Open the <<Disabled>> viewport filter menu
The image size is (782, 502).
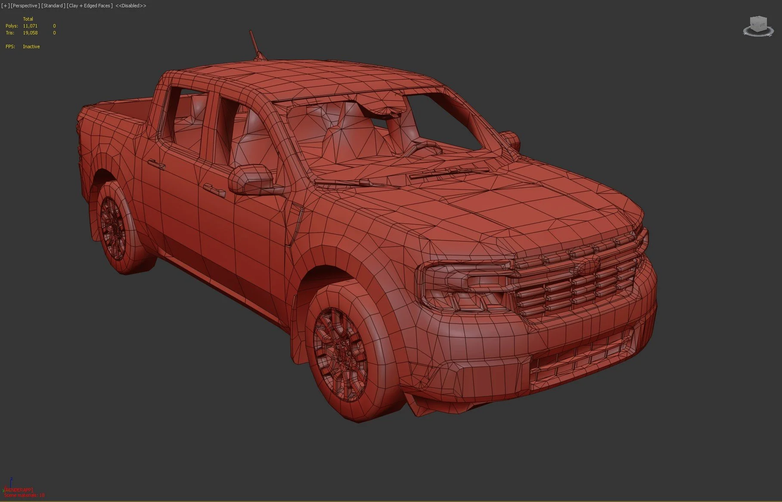[x=131, y=6]
